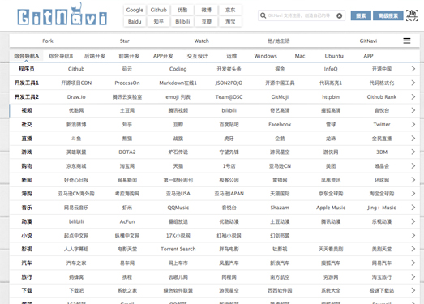This screenshot has height=304, width=424.
Task: Click the 搜索 button
Action: (361, 15)
